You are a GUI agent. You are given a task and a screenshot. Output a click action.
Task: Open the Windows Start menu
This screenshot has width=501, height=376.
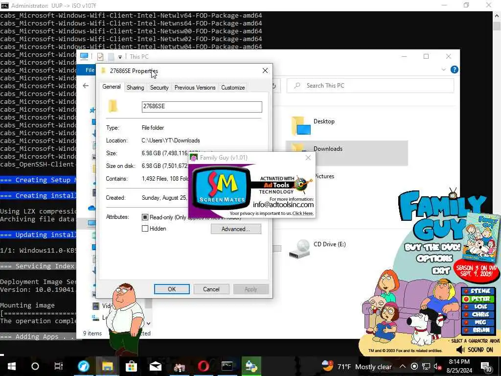(x=12, y=366)
